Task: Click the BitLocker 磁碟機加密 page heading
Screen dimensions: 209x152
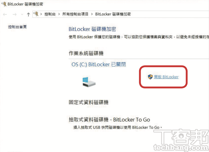Action: (x=92, y=29)
